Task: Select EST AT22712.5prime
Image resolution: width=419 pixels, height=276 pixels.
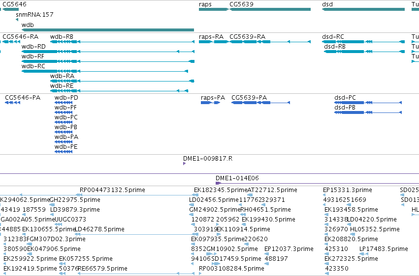Action: click(x=272, y=190)
